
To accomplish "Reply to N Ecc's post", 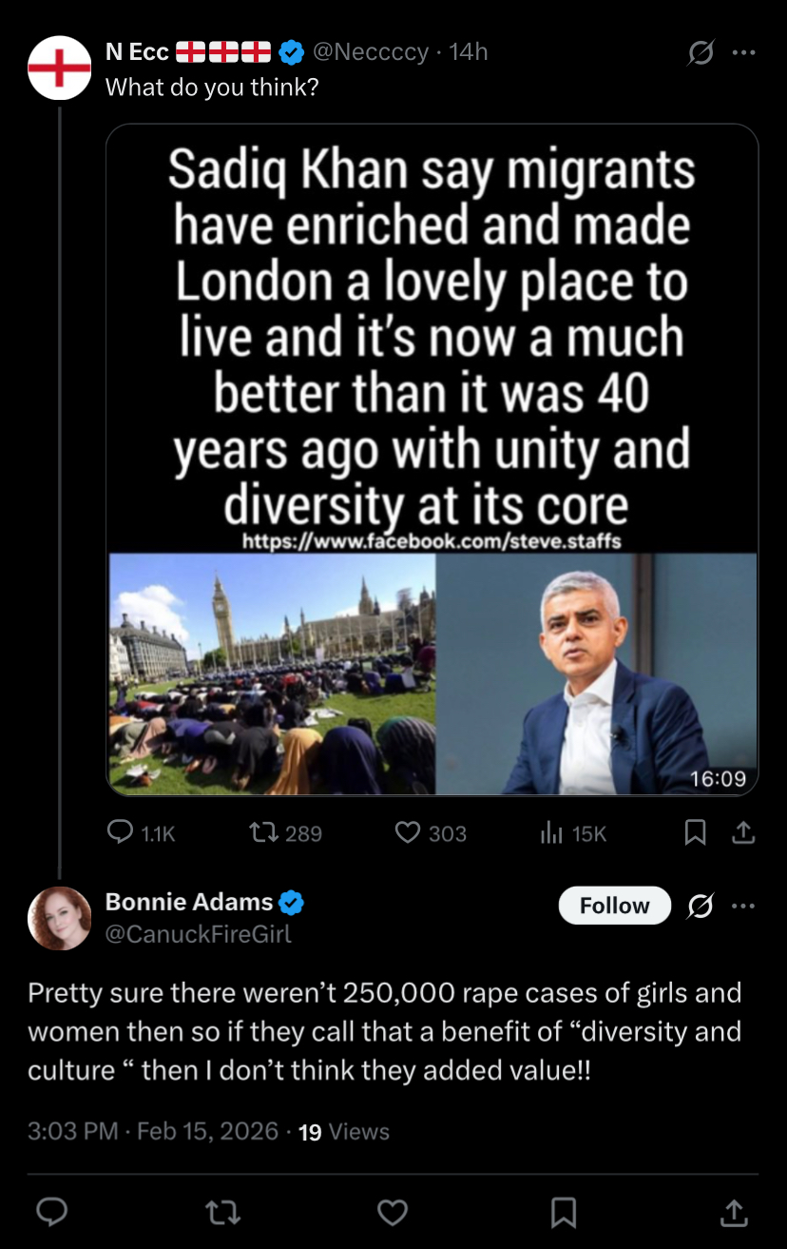I will click(121, 833).
